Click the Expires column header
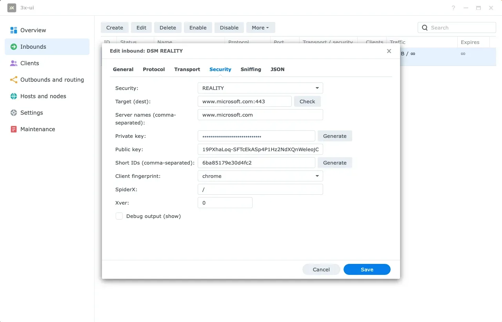This screenshot has width=502, height=322. pos(474,42)
